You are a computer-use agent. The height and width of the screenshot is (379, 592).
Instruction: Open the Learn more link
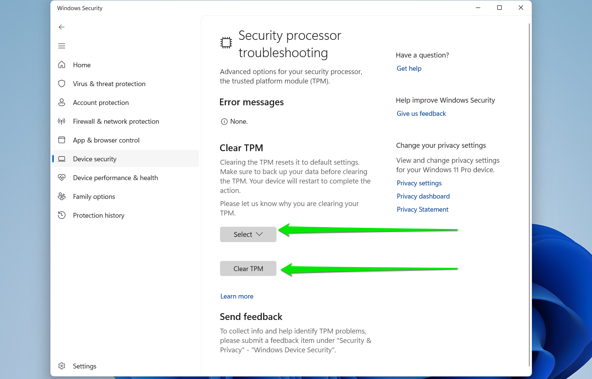coord(237,296)
